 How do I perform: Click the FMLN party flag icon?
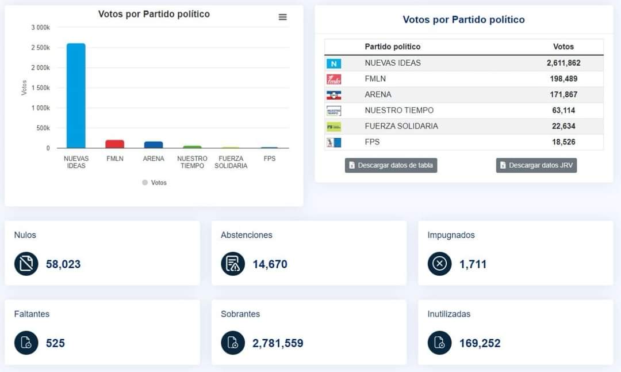(333, 79)
